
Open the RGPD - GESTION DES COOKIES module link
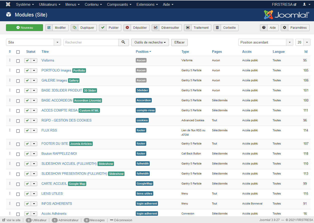[x=66, y=120]
